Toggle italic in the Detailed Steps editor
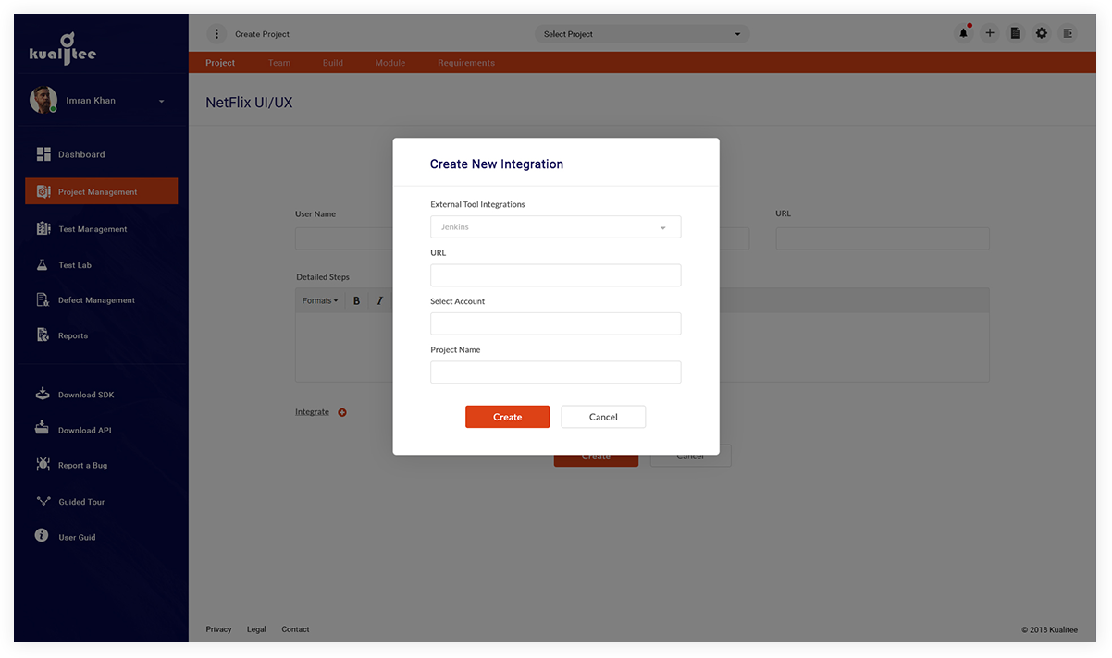Screen dimensions: 1112x658 (379, 300)
